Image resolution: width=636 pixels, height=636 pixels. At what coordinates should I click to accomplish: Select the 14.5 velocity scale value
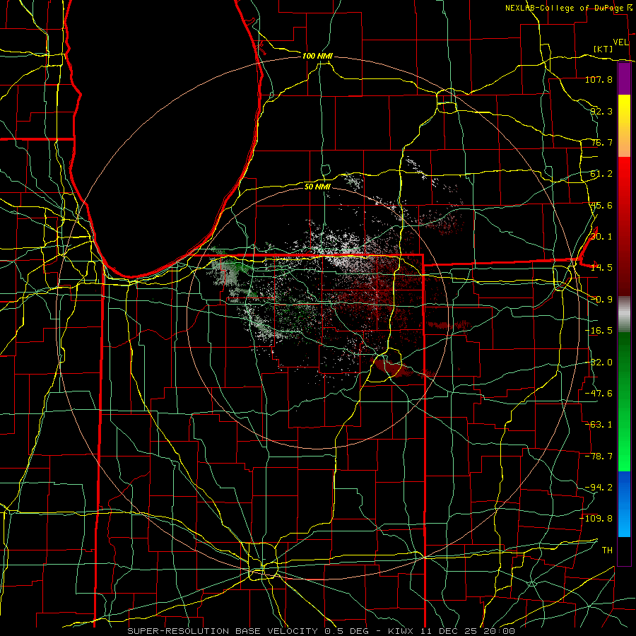[601, 268]
